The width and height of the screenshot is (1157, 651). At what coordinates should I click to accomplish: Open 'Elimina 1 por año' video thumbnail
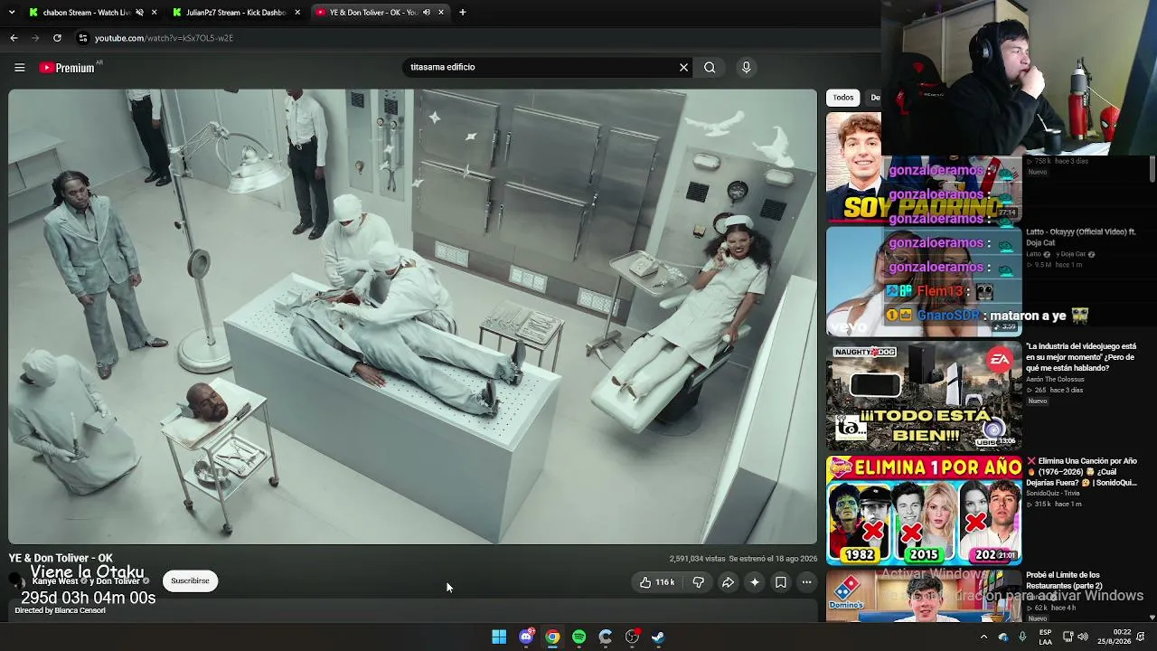click(924, 511)
